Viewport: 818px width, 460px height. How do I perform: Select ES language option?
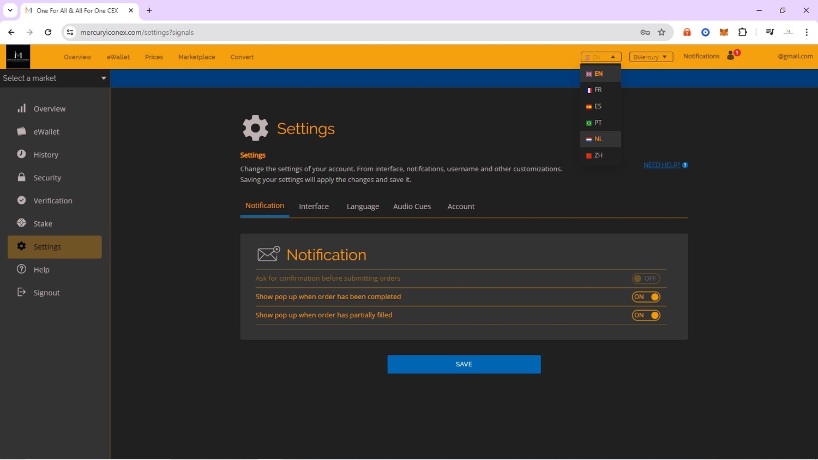[x=600, y=106]
